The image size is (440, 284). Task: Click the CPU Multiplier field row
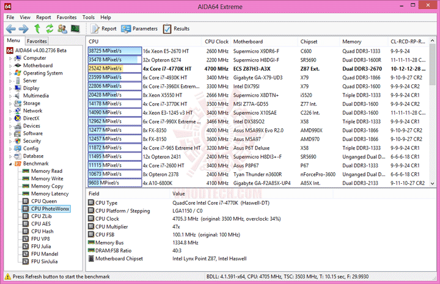coord(261,227)
